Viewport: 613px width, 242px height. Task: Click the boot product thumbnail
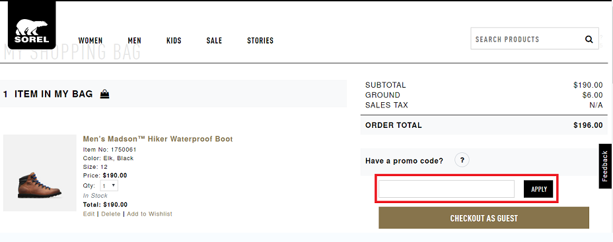40,173
